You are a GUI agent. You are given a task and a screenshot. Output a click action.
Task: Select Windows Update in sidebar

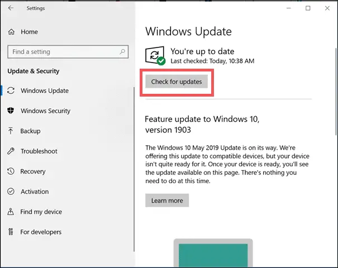(45, 90)
